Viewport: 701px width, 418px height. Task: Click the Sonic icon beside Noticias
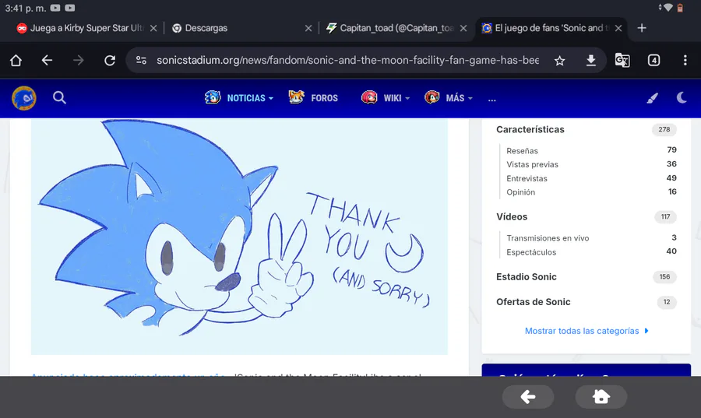(213, 97)
